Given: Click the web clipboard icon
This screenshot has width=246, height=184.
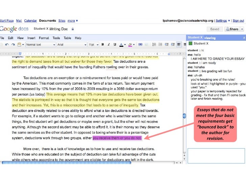Looking at the screenshot, I should coord(19,44).
